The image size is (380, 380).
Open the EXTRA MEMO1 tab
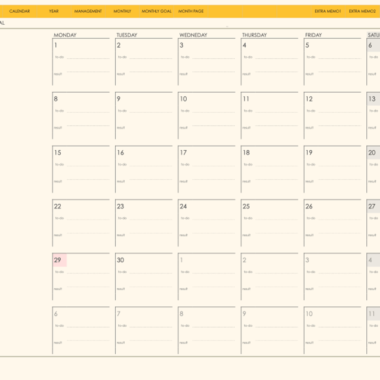point(328,11)
